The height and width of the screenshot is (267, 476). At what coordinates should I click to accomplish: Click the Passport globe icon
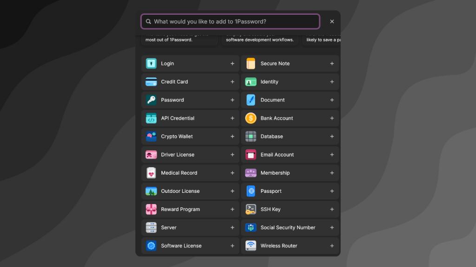(251, 191)
